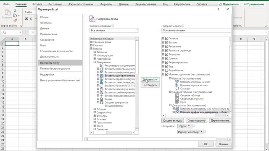Expand the 'Спарклайны' group

click(95, 112)
